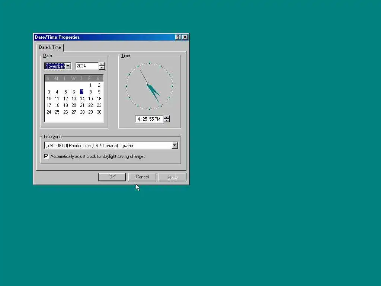The image size is (381, 286).
Task: Select day 14 in the calendar
Action: [82, 98]
